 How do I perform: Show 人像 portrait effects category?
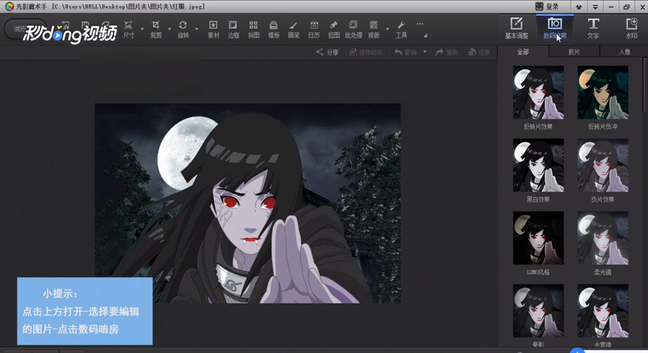(625, 52)
